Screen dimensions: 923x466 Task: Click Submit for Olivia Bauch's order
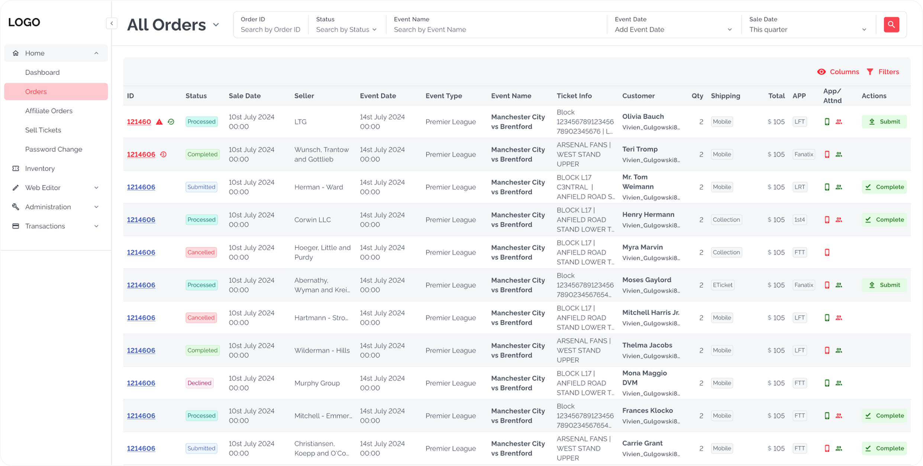(x=884, y=122)
